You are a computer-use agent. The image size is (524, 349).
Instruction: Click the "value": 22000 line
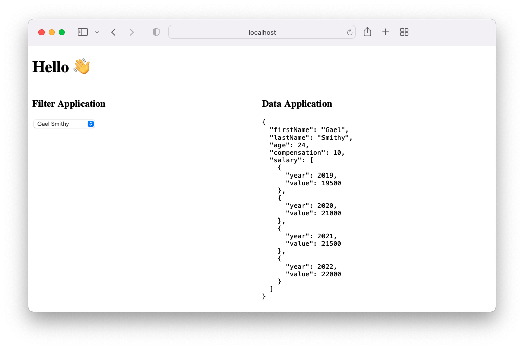tap(313, 274)
